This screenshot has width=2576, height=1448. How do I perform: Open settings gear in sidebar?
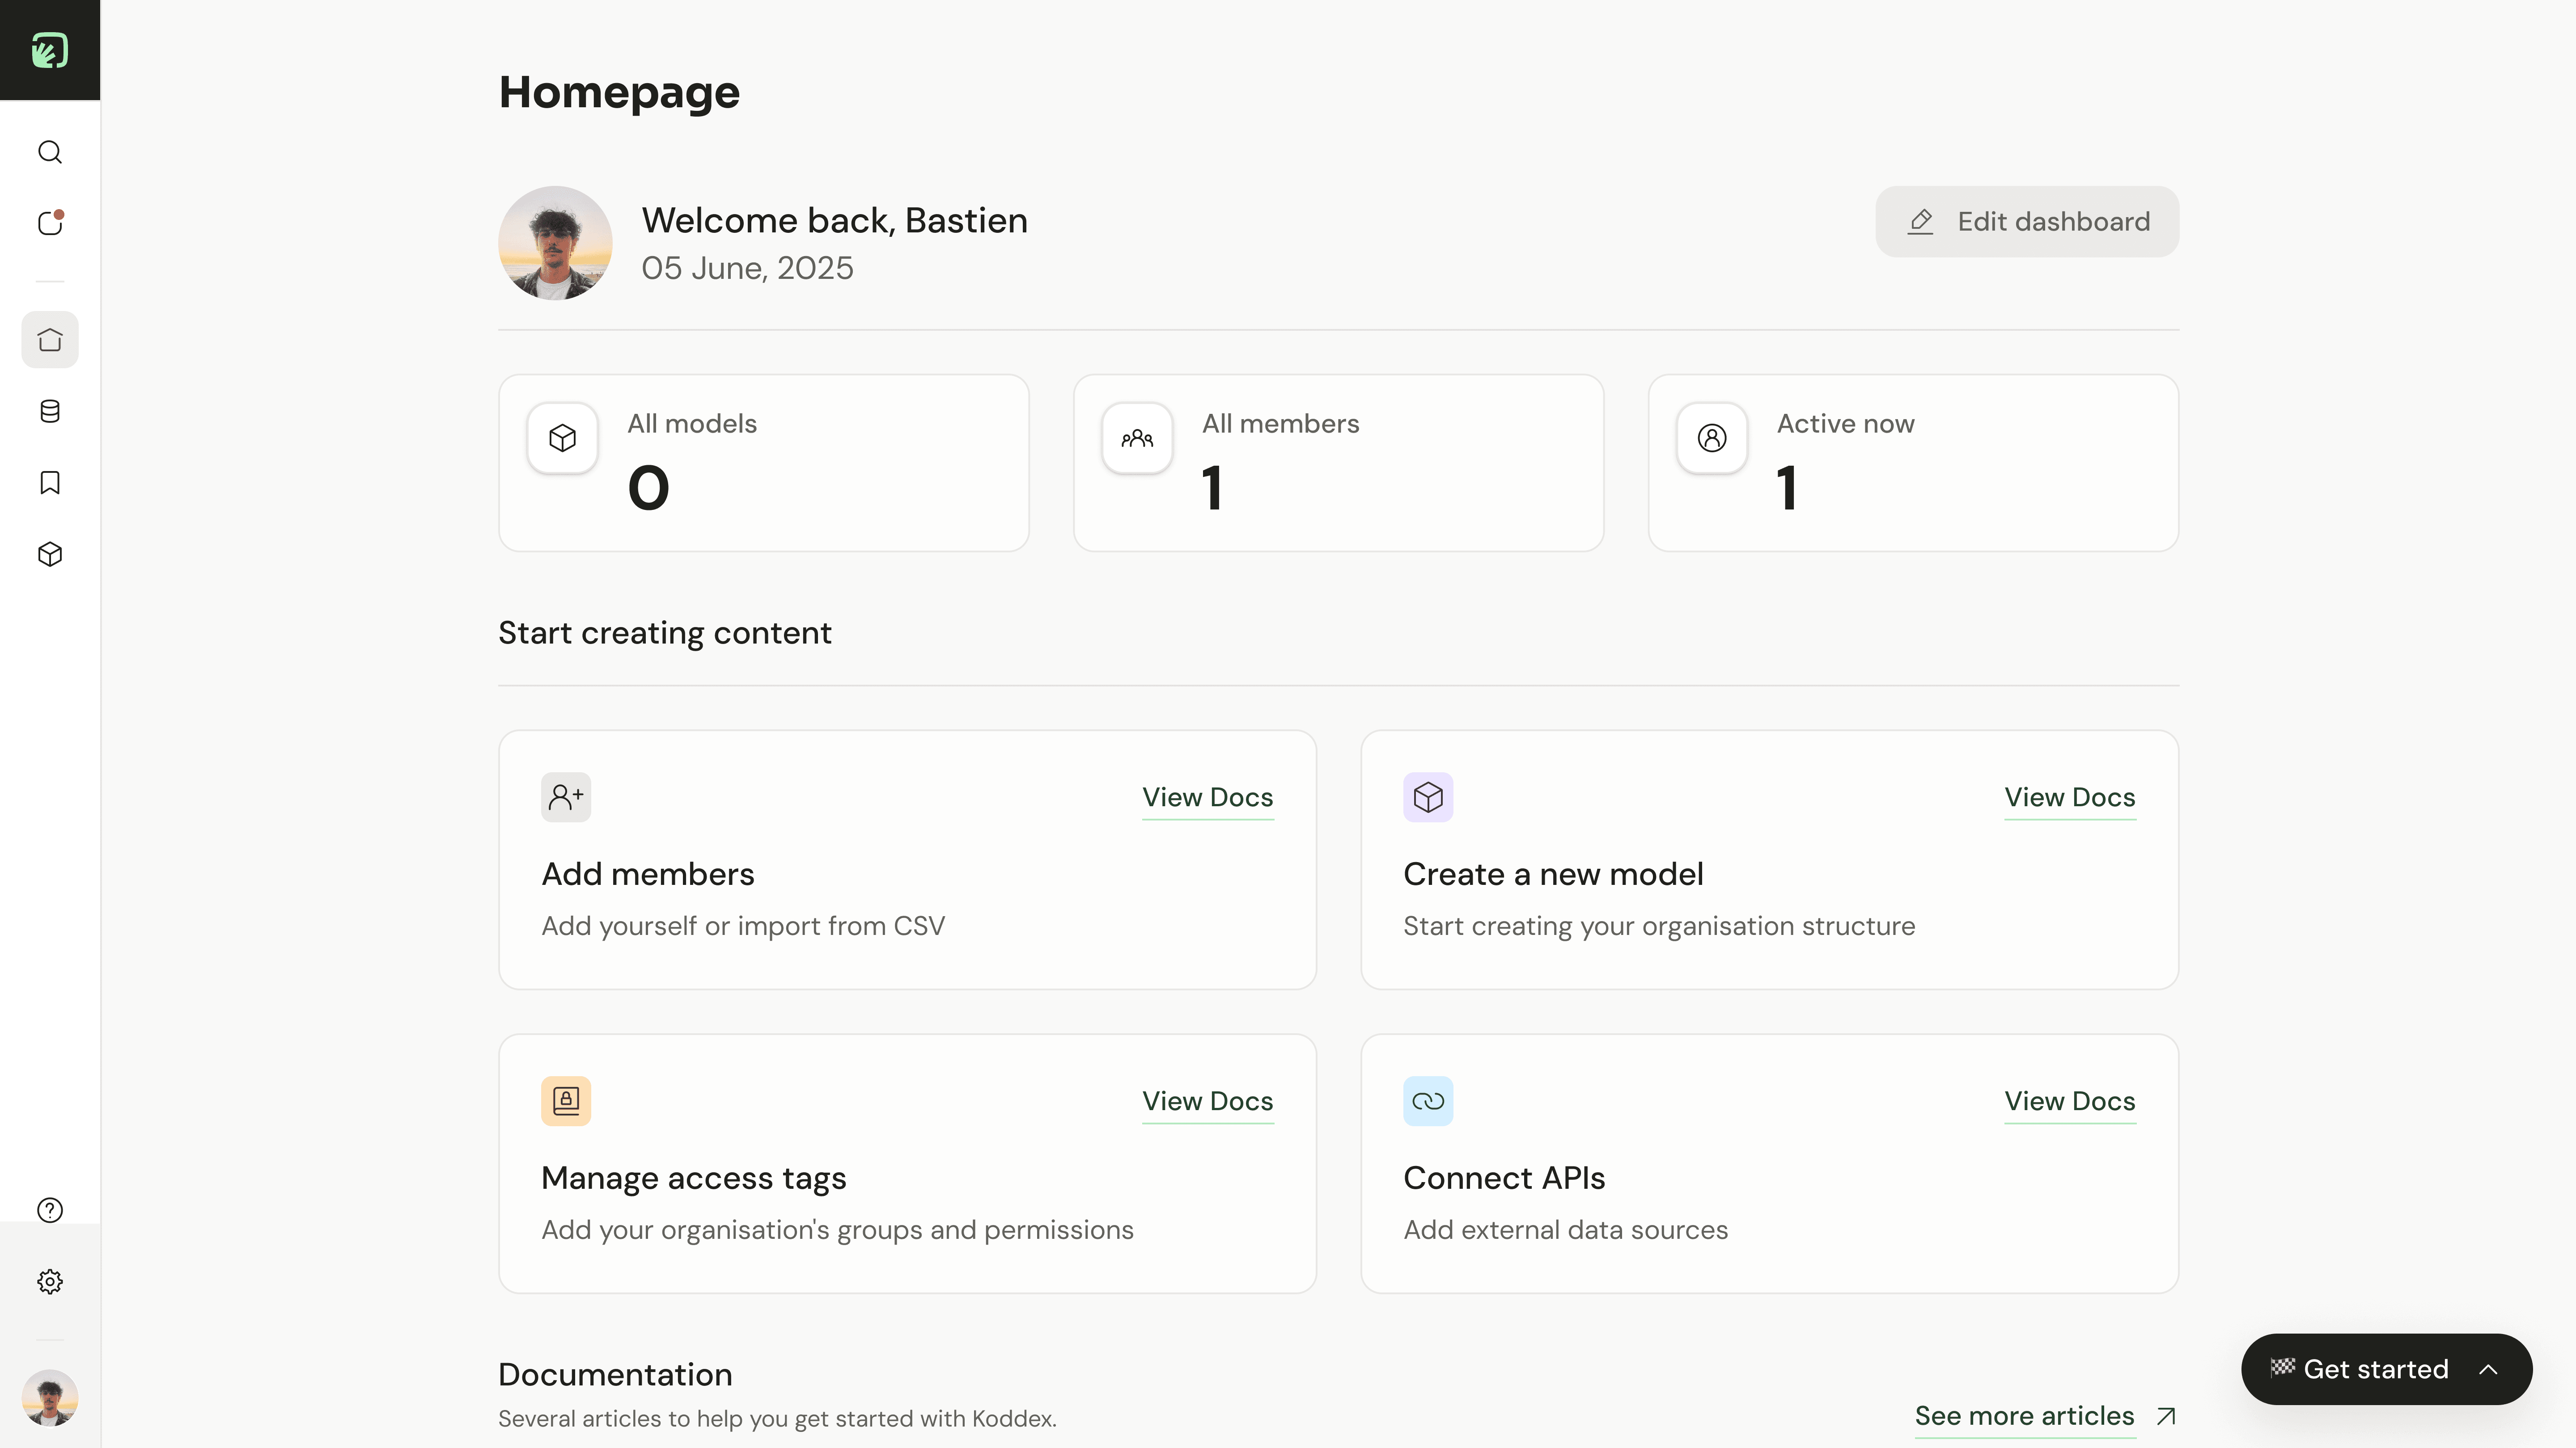tap(50, 1282)
